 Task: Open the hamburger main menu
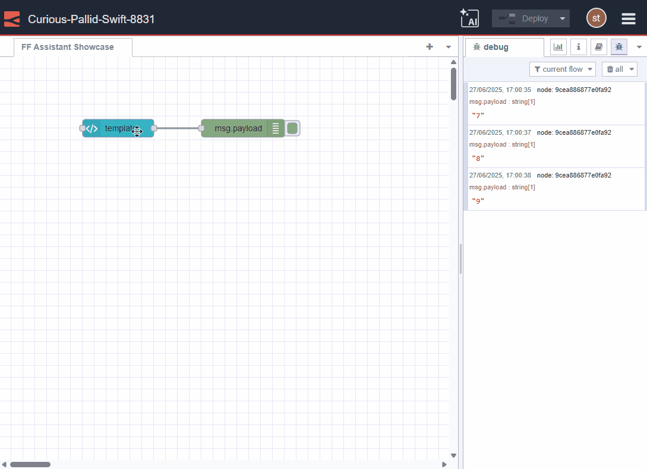[x=628, y=18]
